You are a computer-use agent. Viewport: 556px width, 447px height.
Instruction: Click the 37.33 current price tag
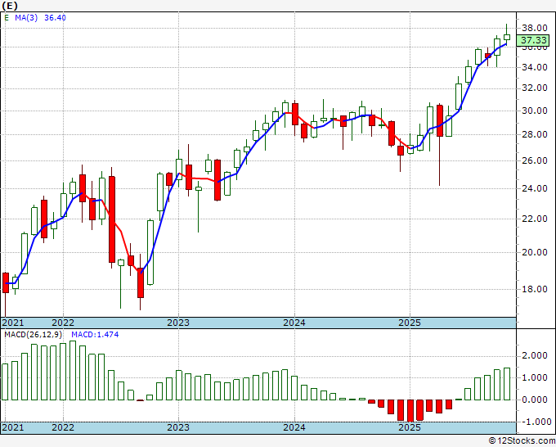point(533,40)
